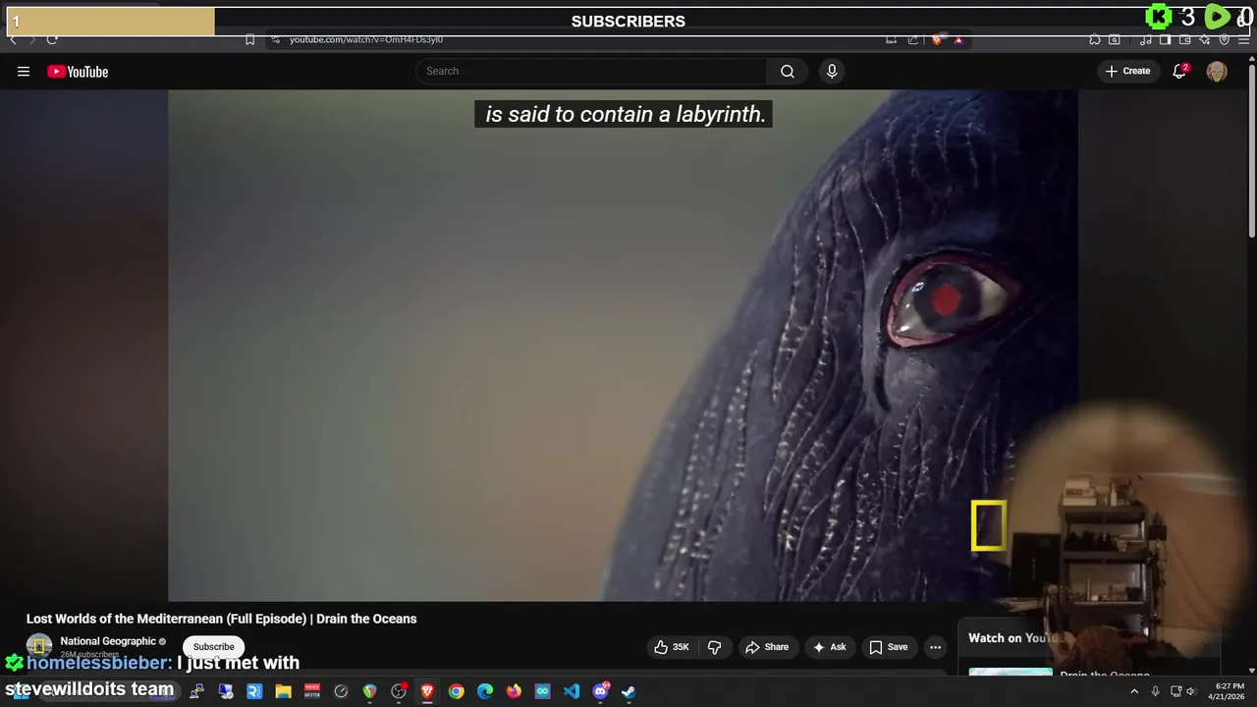Screen dimensions: 1257x707
Task: Open YouTube notifications bell
Action: tap(1179, 71)
